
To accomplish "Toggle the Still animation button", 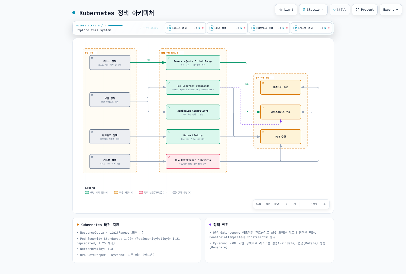I will tap(340, 10).
